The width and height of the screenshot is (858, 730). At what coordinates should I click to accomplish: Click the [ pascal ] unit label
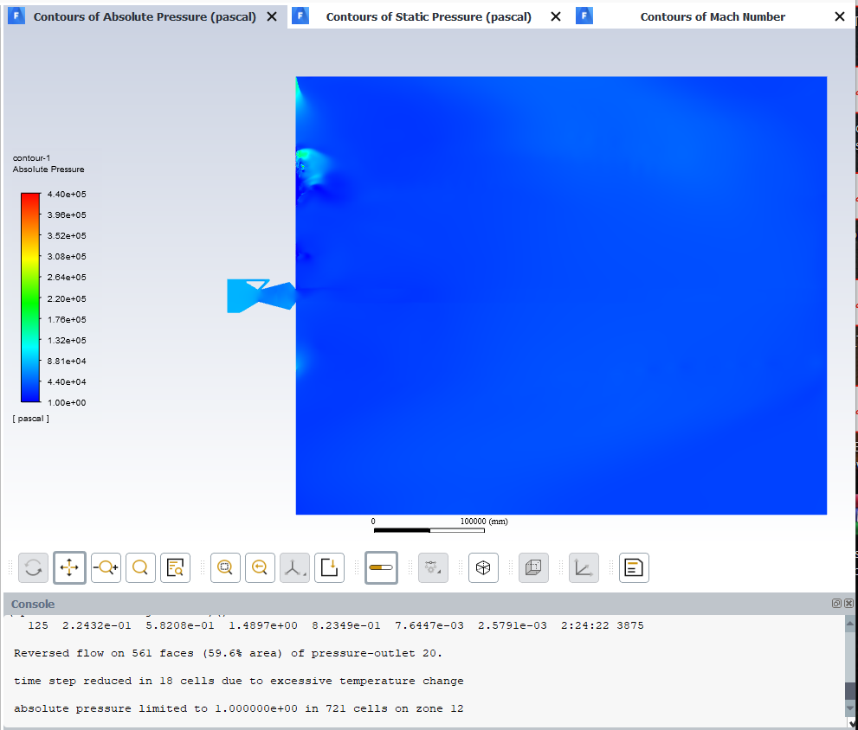[30, 419]
